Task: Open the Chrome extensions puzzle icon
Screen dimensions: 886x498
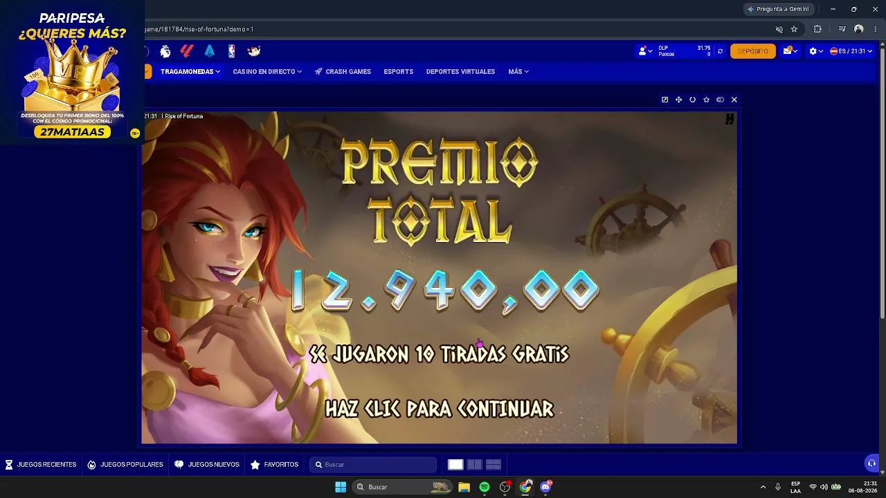Action: 817,29
